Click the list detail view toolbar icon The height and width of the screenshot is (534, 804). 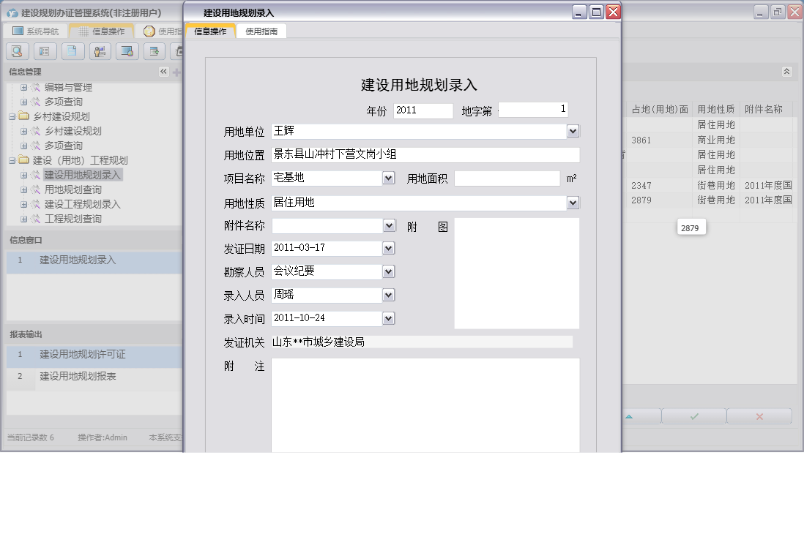click(45, 51)
